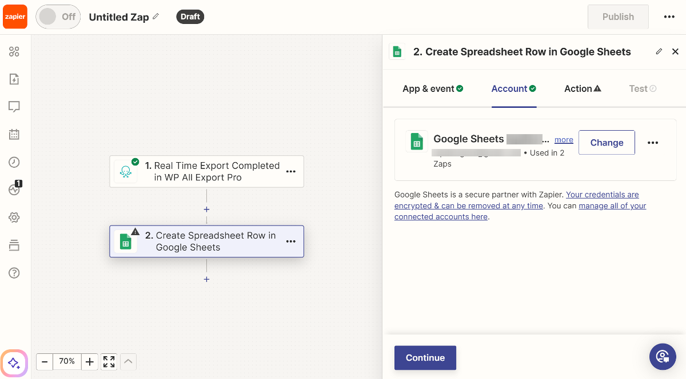Open the comments icon in sidebar
This screenshot has width=686, height=379.
[x=14, y=107]
